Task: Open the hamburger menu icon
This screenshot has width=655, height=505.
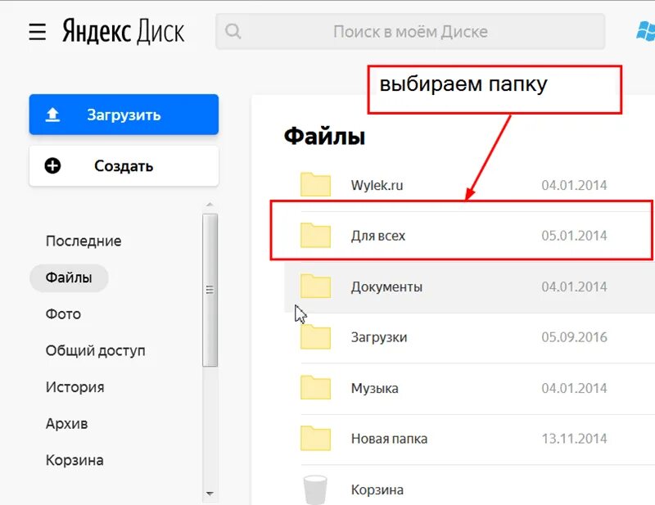Action: (x=37, y=32)
